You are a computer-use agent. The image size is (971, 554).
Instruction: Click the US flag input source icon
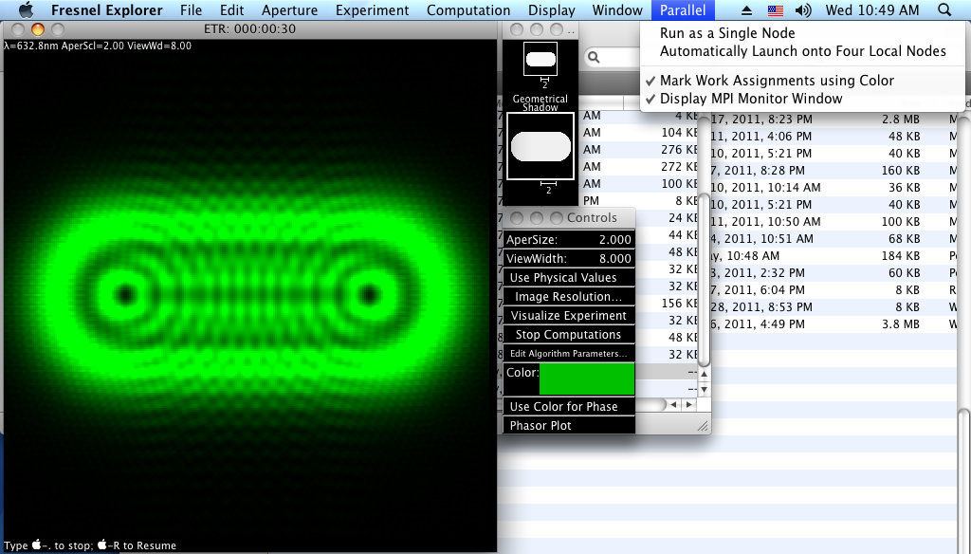click(775, 10)
